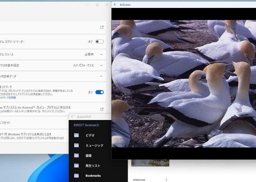Click the 再生リスト folder icon
The image size is (256, 182).
[x=76, y=165]
